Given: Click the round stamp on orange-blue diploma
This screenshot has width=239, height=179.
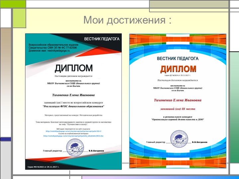Looking at the screenshot, I should coord(179,139).
